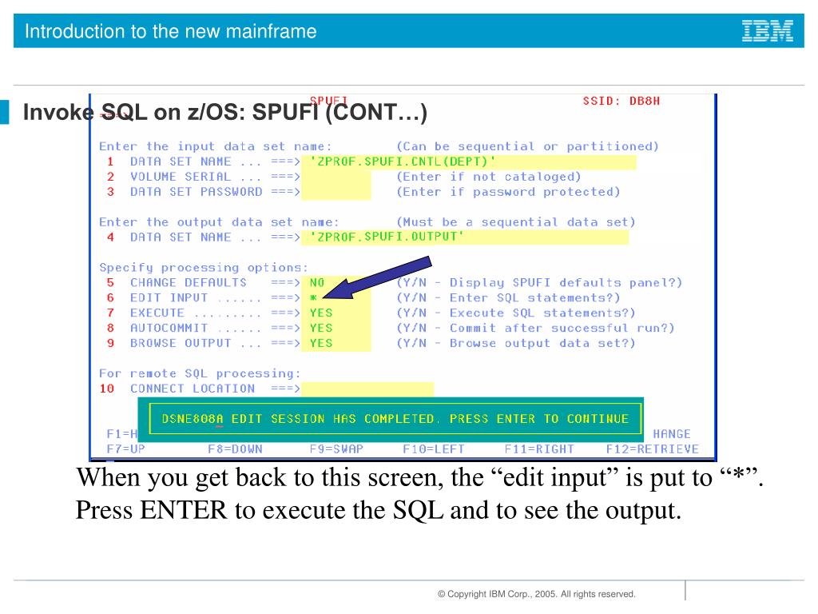Screen dimensions: 818x614
Task: Click EDIT INPUT field showing asterisk
Action: pyautogui.click(x=336, y=297)
